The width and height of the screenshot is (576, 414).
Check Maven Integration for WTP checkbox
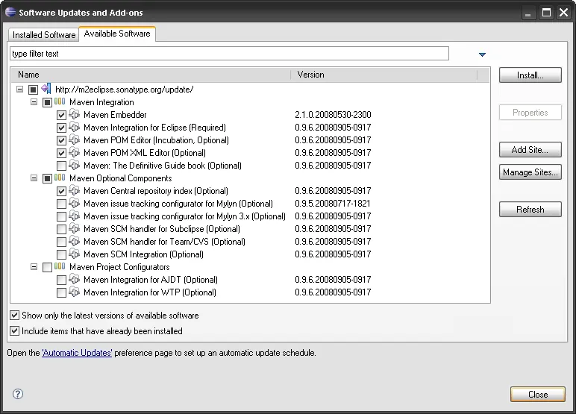(x=61, y=292)
